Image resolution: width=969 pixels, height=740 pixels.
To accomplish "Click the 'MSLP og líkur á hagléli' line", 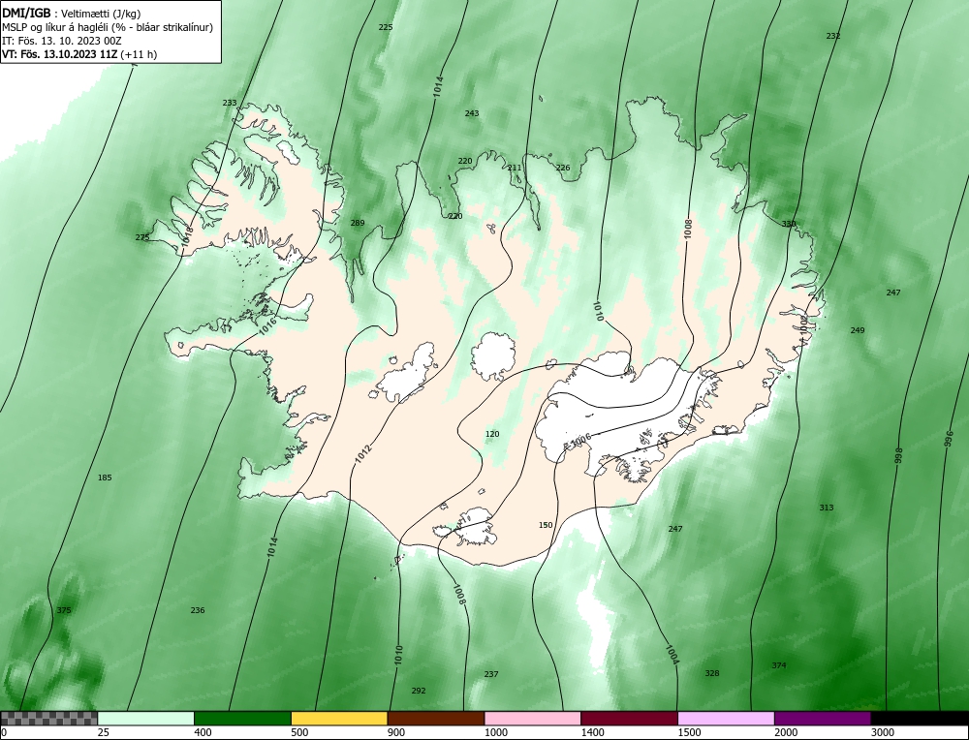I will [109, 27].
